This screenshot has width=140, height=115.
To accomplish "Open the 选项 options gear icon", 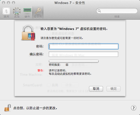I will click(x=17, y=13).
